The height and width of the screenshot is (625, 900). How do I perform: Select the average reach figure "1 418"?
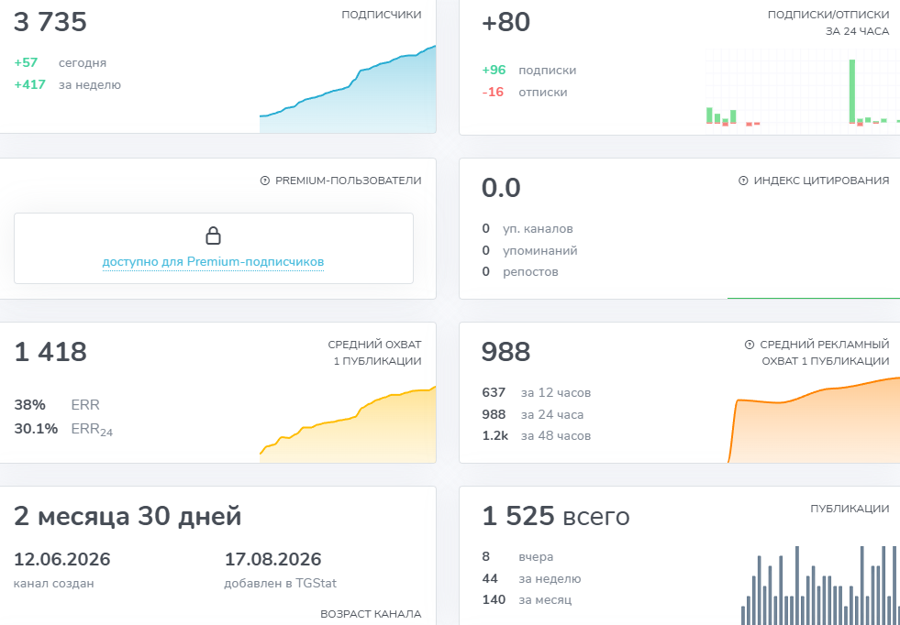[x=50, y=352]
